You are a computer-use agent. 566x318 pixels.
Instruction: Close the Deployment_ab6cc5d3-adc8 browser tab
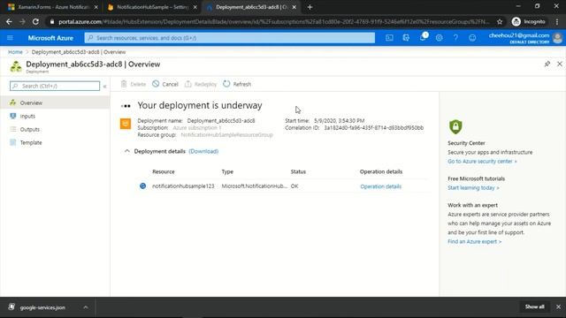294,7
